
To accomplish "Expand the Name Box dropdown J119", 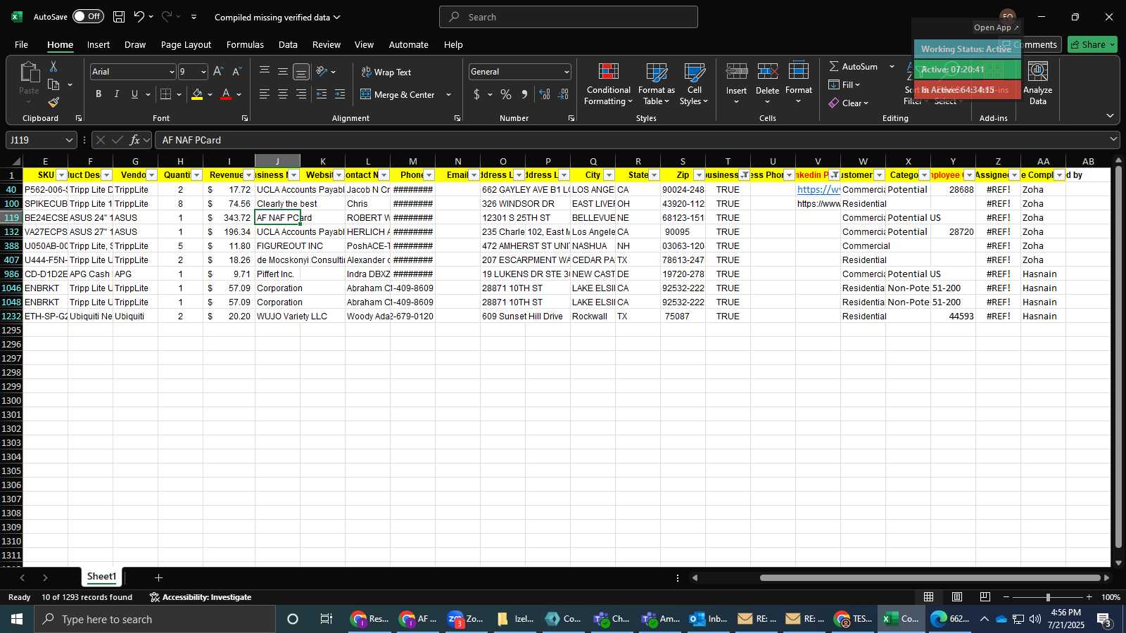I will [69, 140].
